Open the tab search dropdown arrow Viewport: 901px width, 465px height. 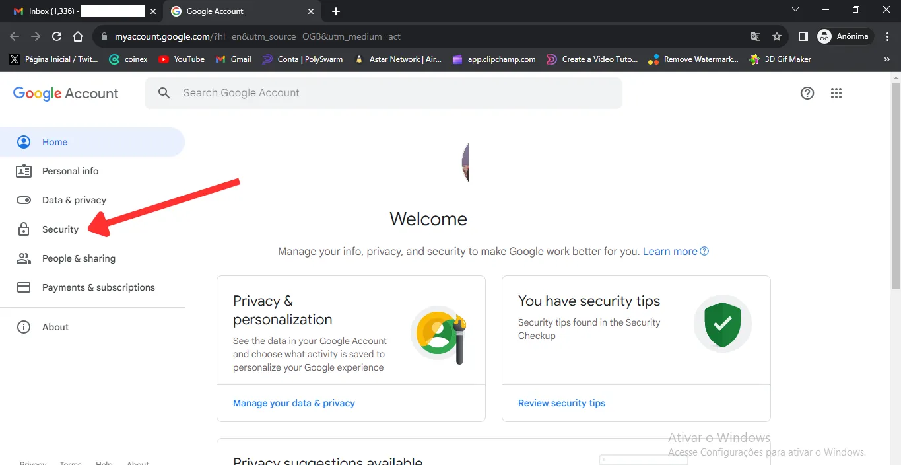point(795,10)
